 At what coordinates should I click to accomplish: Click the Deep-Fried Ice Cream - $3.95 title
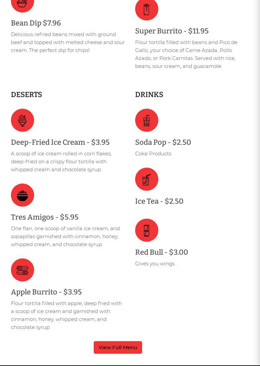(60, 142)
